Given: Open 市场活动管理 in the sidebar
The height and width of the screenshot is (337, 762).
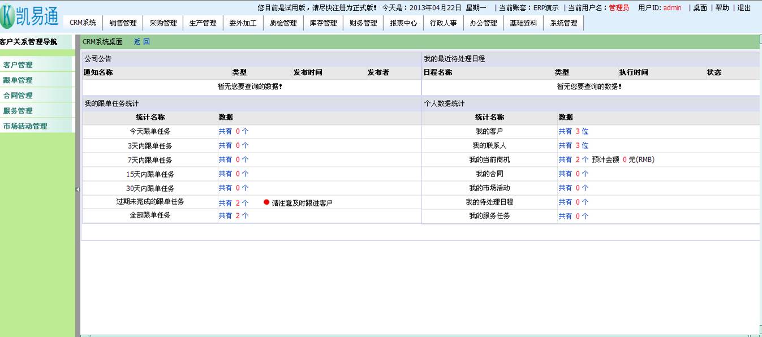Looking at the screenshot, I should coord(25,126).
